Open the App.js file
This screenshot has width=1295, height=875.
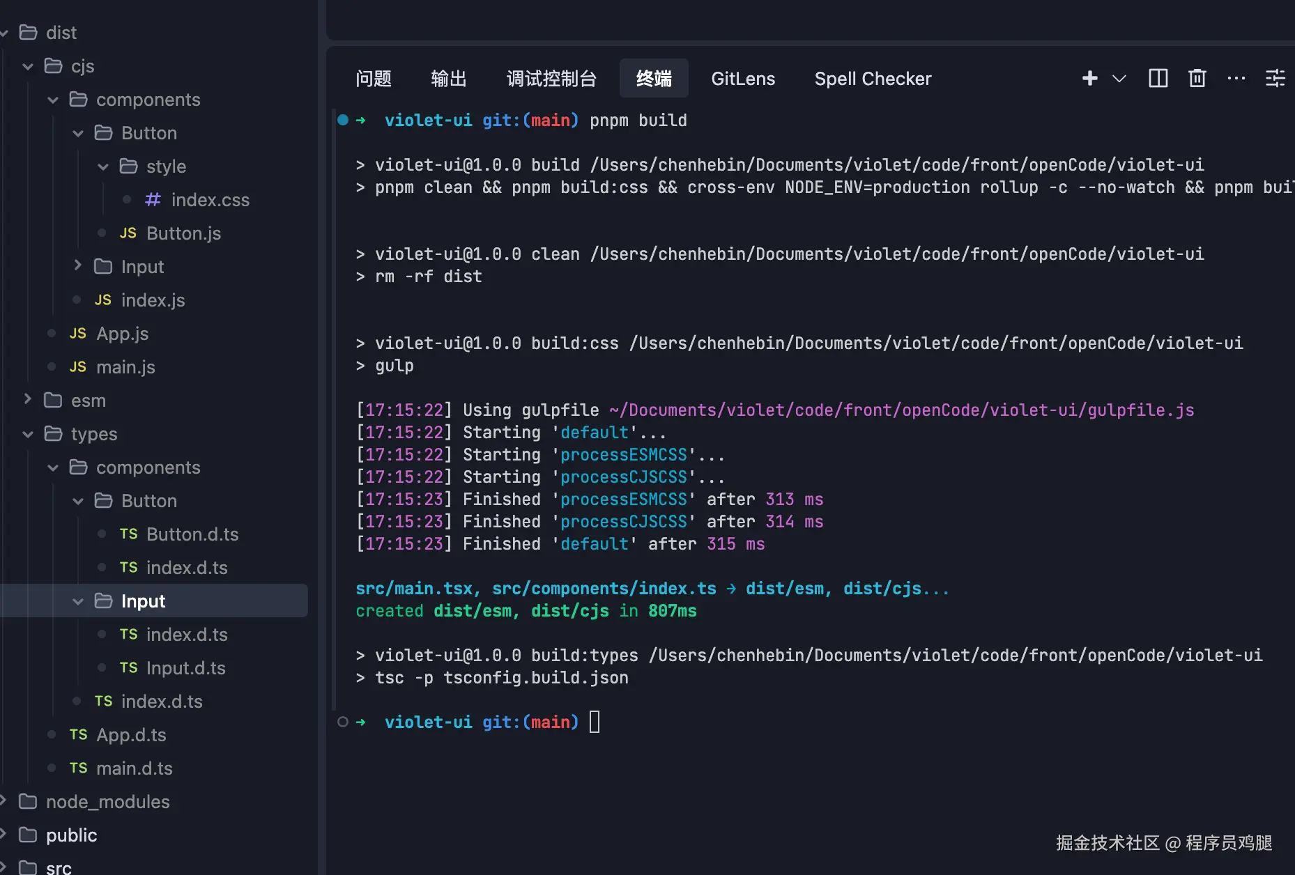pyautogui.click(x=122, y=334)
